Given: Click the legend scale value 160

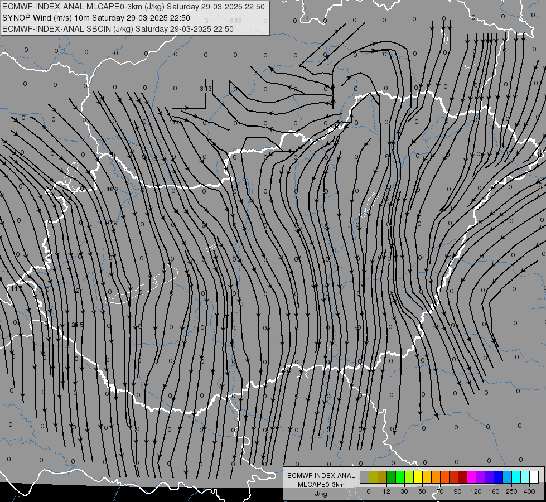Looking at the screenshot, I should tap(494, 492).
